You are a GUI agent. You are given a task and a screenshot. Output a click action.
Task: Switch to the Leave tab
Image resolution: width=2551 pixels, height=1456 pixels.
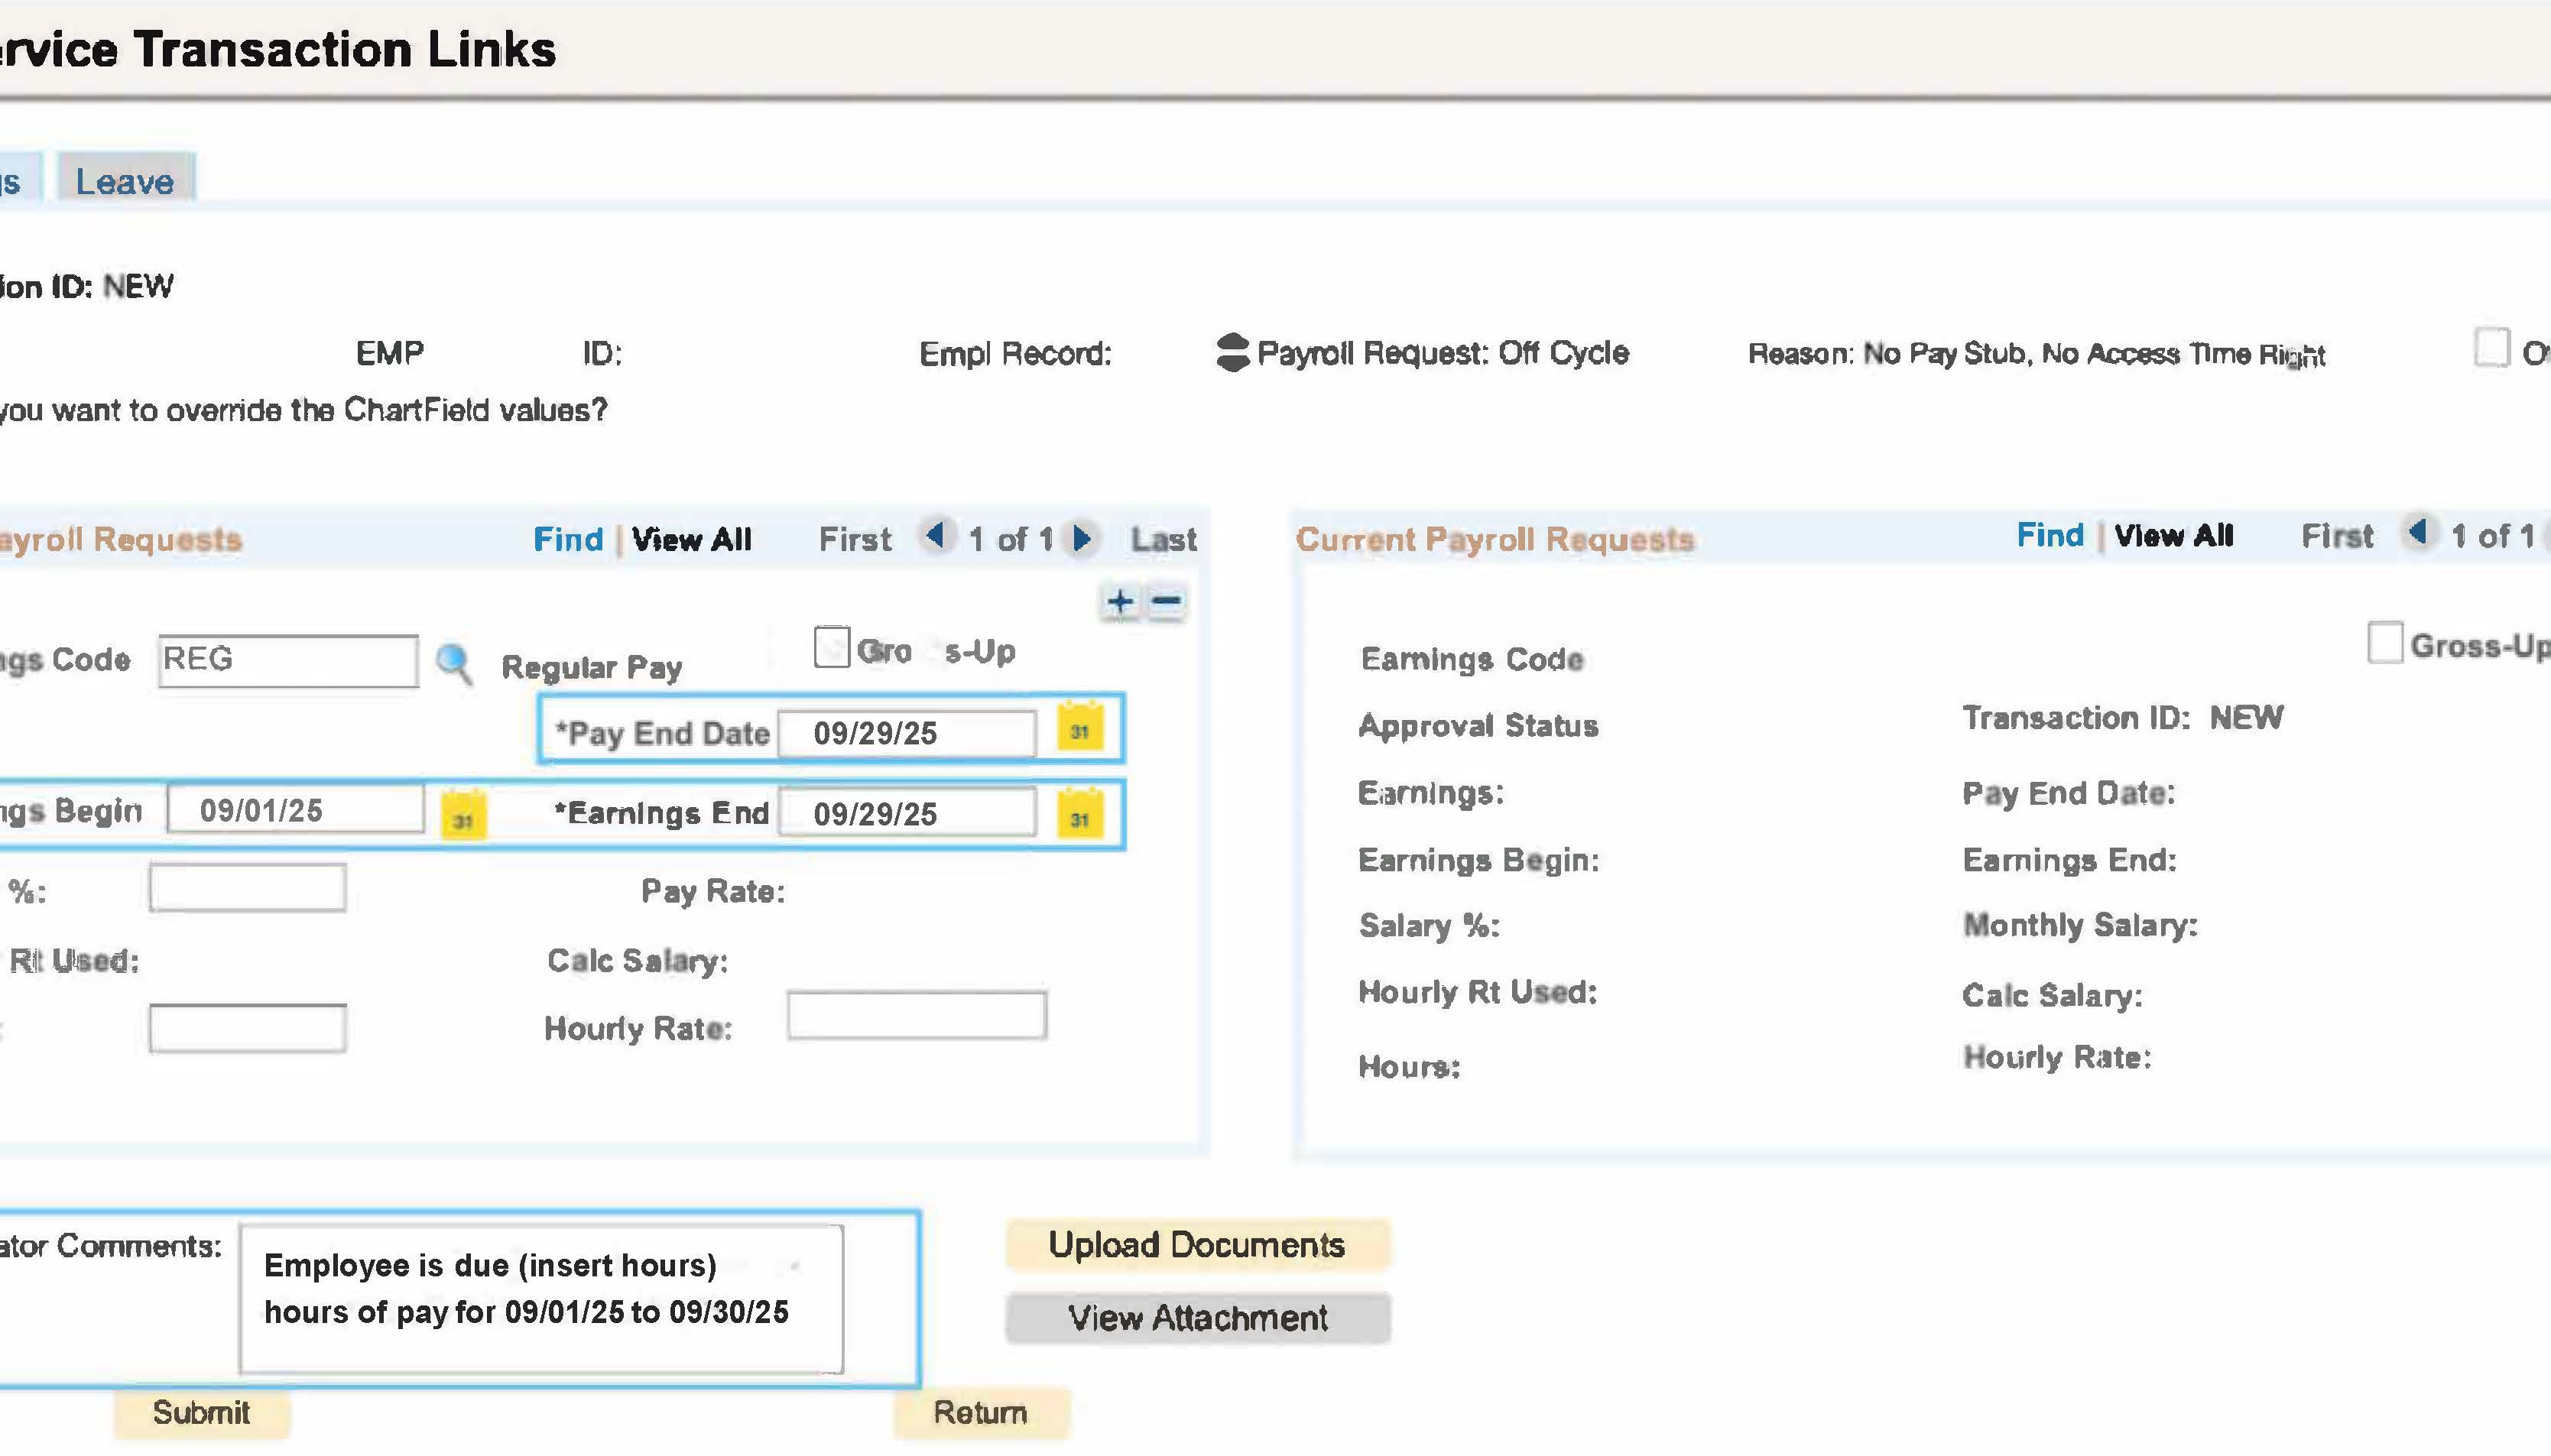pyautogui.click(x=125, y=182)
